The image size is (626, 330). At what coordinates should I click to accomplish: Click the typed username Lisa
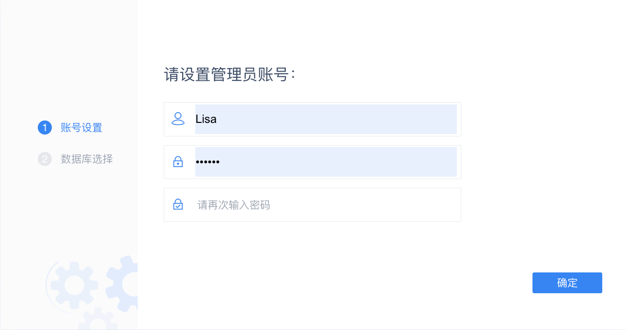[x=206, y=119]
